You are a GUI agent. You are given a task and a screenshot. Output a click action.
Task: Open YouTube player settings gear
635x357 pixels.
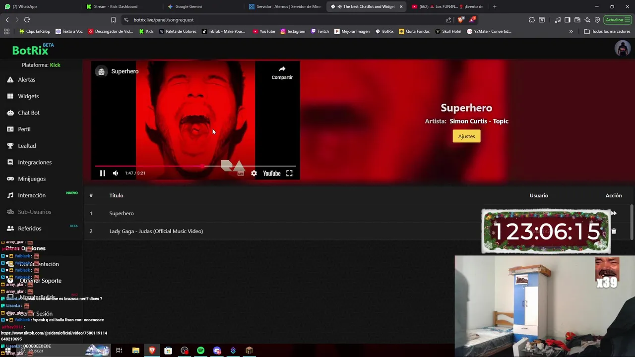click(254, 173)
